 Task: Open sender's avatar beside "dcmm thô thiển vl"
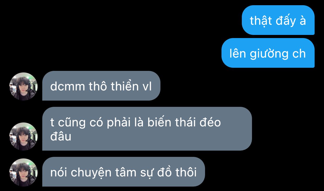(x=23, y=86)
